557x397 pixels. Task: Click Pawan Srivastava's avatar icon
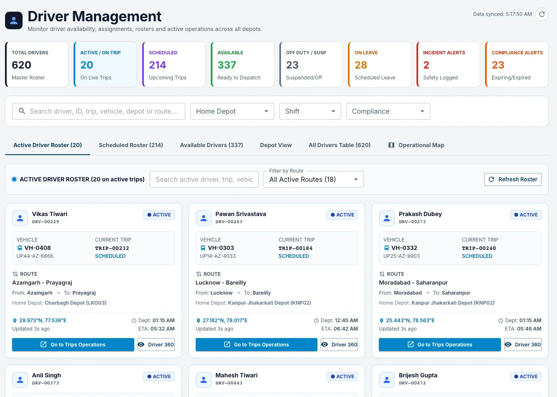click(x=204, y=218)
